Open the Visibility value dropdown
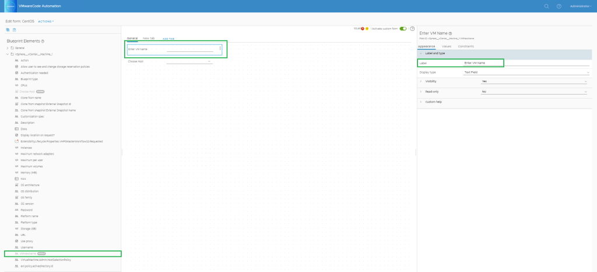 [533, 82]
